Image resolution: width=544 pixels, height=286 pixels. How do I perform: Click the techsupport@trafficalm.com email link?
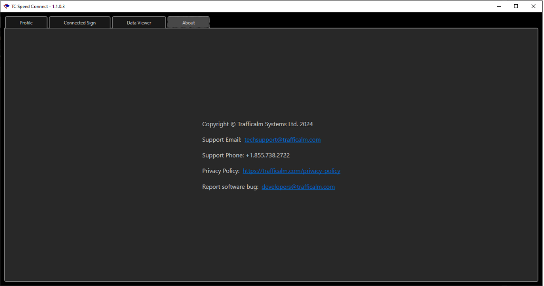282,140
